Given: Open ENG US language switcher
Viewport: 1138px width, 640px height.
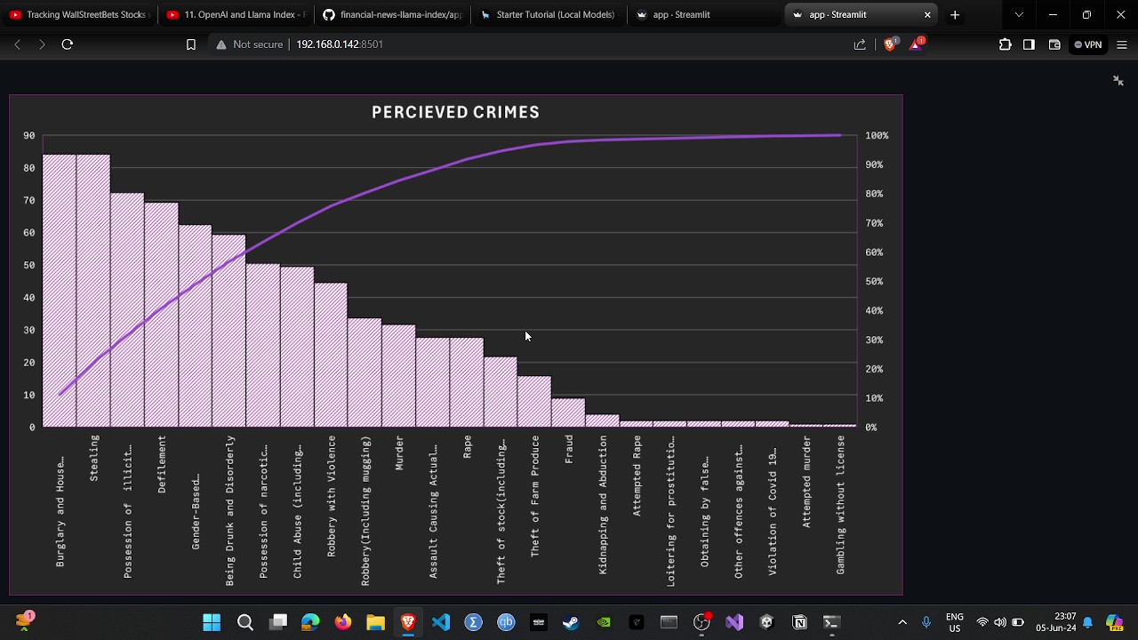Looking at the screenshot, I should click(955, 622).
